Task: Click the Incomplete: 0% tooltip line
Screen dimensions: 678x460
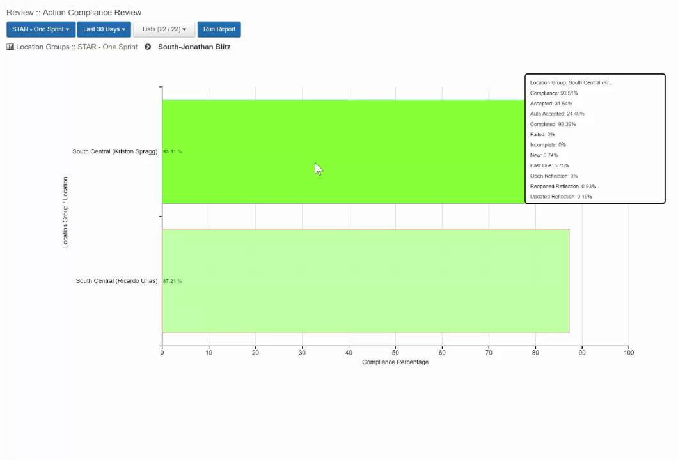Action: coord(548,145)
